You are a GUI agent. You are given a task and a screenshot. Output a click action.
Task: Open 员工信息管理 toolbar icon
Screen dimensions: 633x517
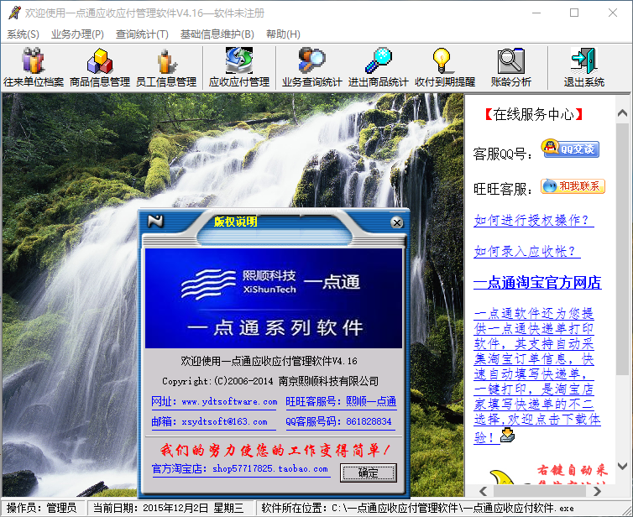(x=165, y=67)
